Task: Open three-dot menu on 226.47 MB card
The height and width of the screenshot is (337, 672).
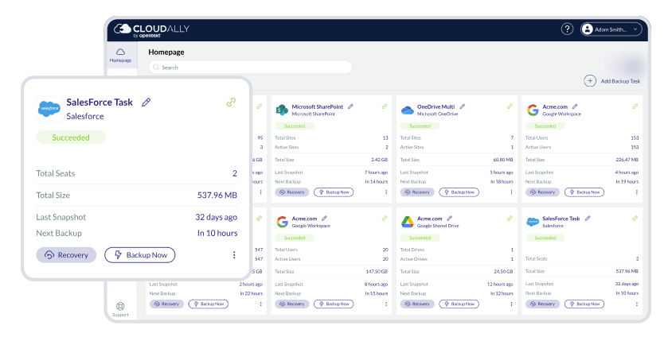Action: 636,192
